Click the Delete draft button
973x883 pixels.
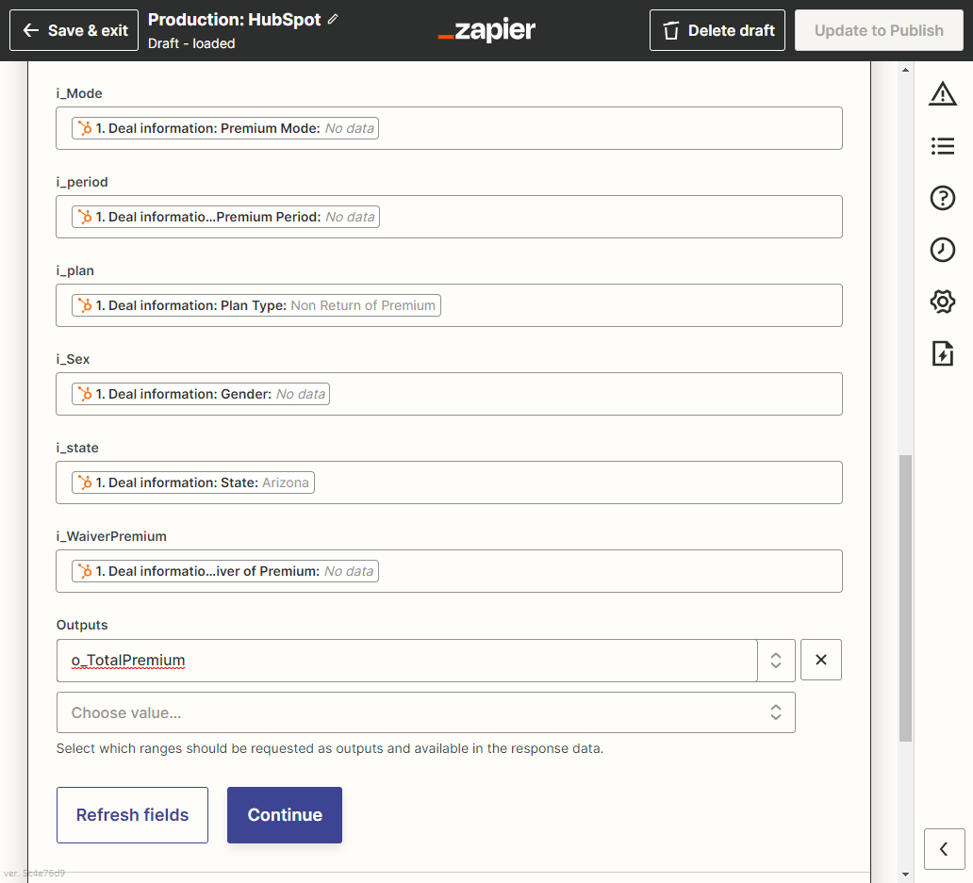[x=717, y=30]
